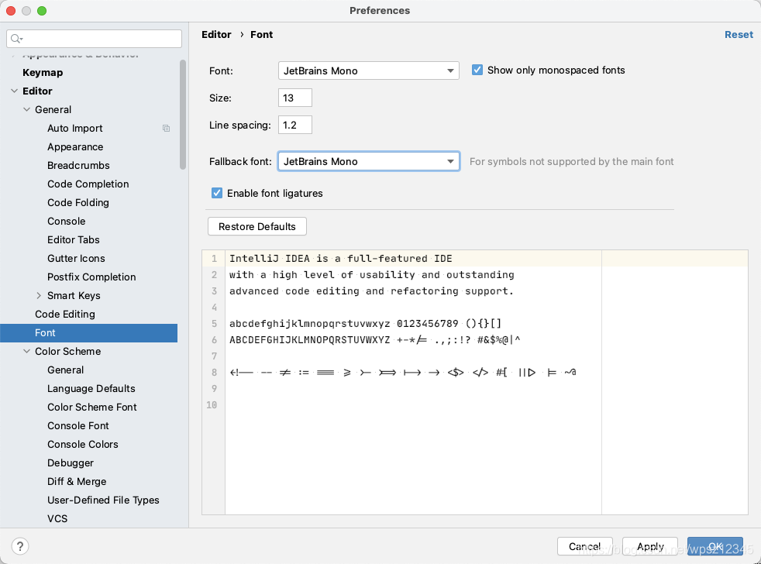
Task: Click the search magnifier icon
Action: tap(16, 38)
